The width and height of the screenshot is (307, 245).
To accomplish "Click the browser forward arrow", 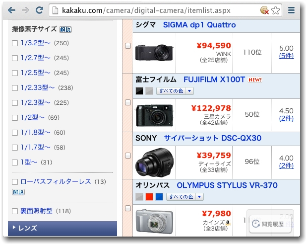I will click(25, 10).
